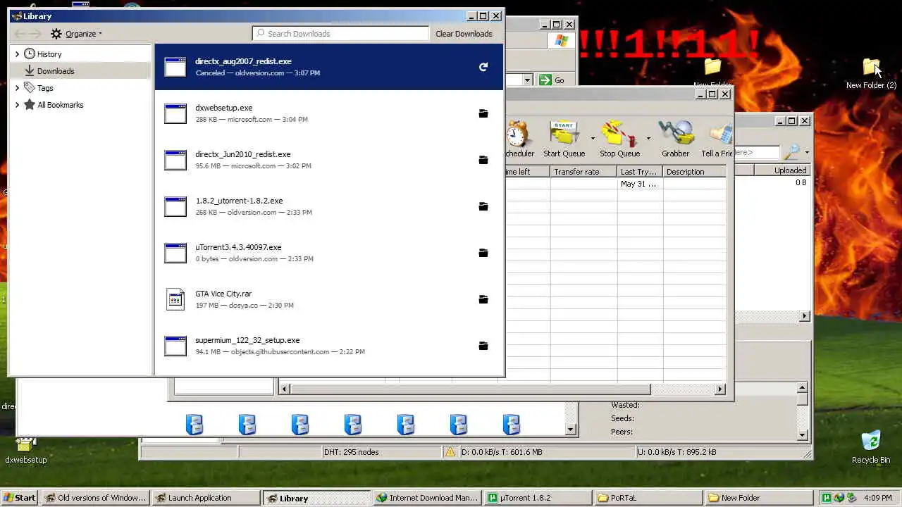Click the Library forward arrow
Viewport: 902px width, 507px height.
click(x=36, y=33)
